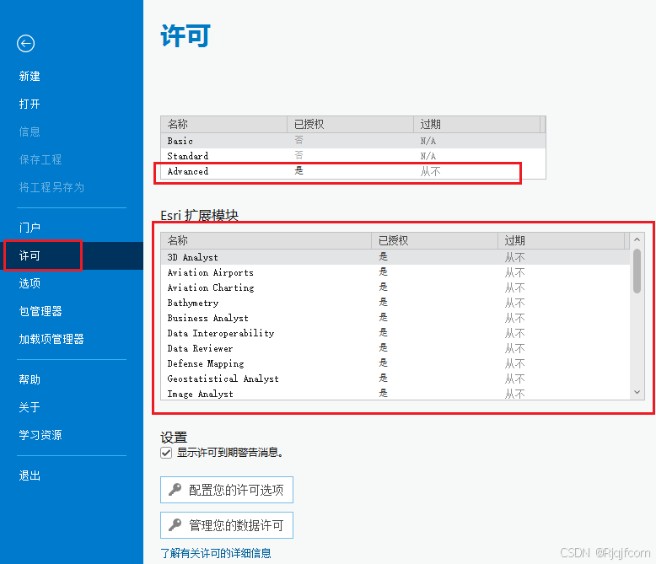Select the Standard license row
Image resolution: width=656 pixels, height=564 pixels.
click(x=353, y=156)
